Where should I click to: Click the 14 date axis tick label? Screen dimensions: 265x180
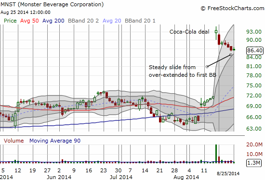(x=145, y=170)
